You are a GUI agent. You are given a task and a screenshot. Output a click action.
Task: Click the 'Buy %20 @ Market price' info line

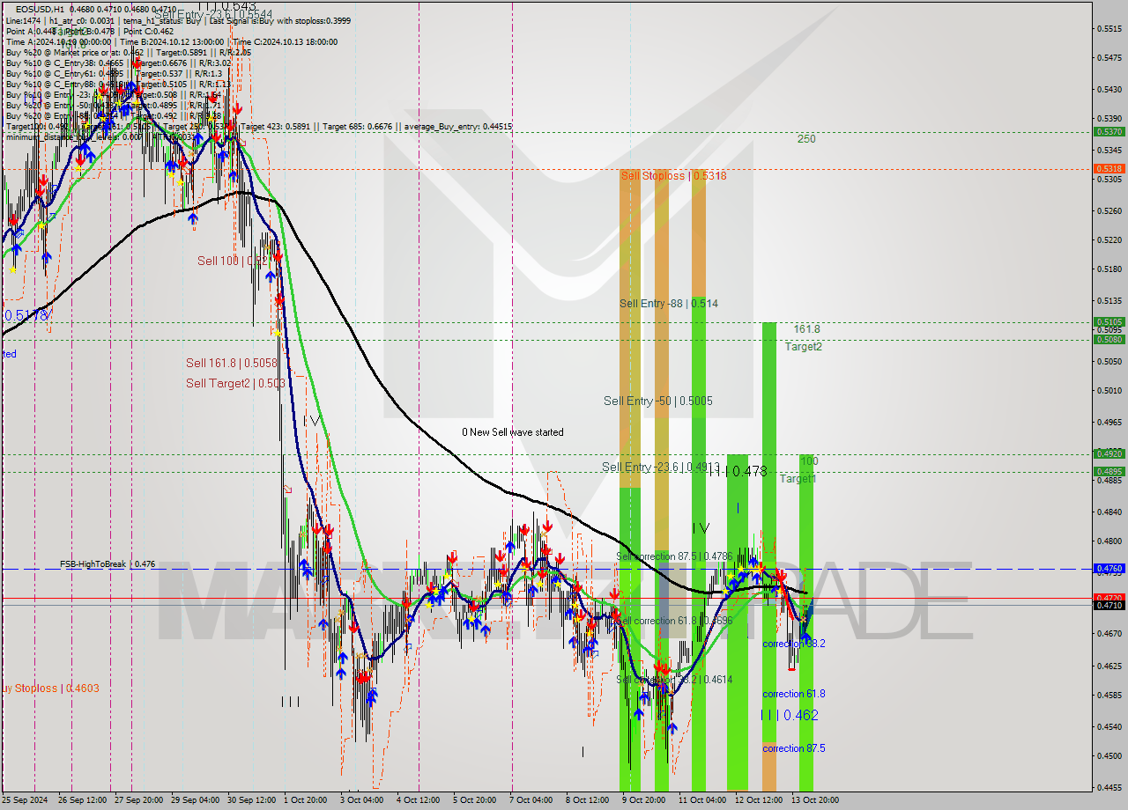[129, 52]
